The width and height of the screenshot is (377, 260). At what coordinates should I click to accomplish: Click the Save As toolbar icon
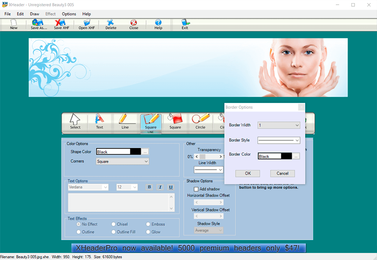pyautogui.click(x=39, y=24)
